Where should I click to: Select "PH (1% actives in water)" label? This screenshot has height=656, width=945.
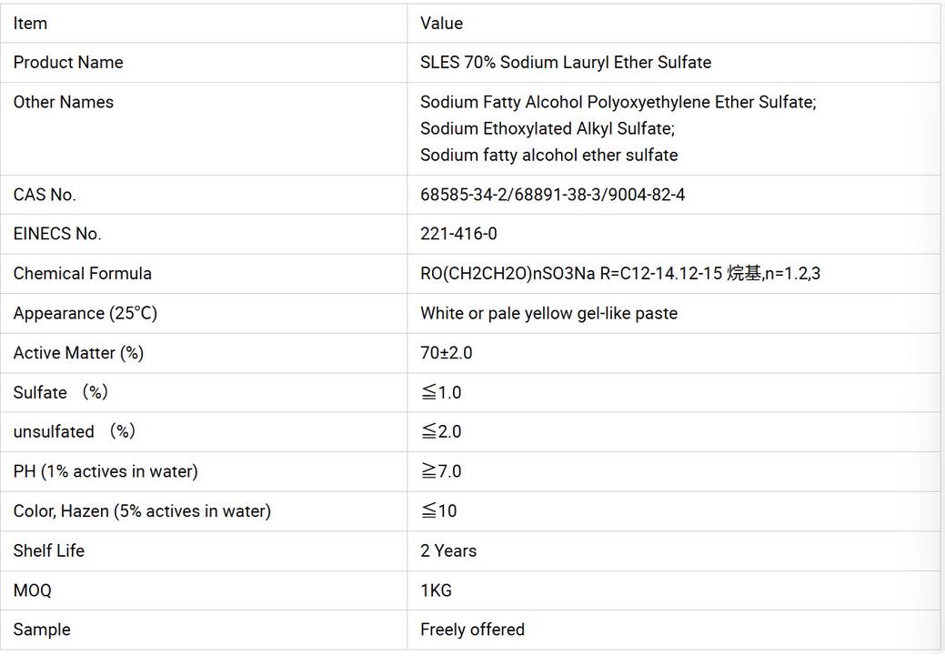pos(106,471)
